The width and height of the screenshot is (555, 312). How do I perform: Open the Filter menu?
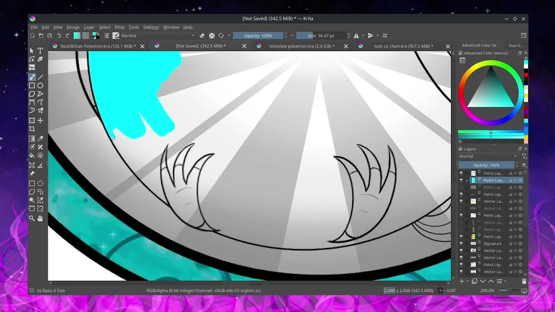pyautogui.click(x=120, y=27)
